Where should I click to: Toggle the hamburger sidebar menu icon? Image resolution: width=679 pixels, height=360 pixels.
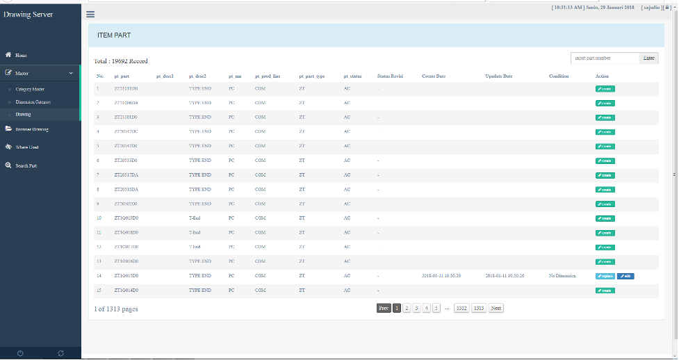coord(90,14)
